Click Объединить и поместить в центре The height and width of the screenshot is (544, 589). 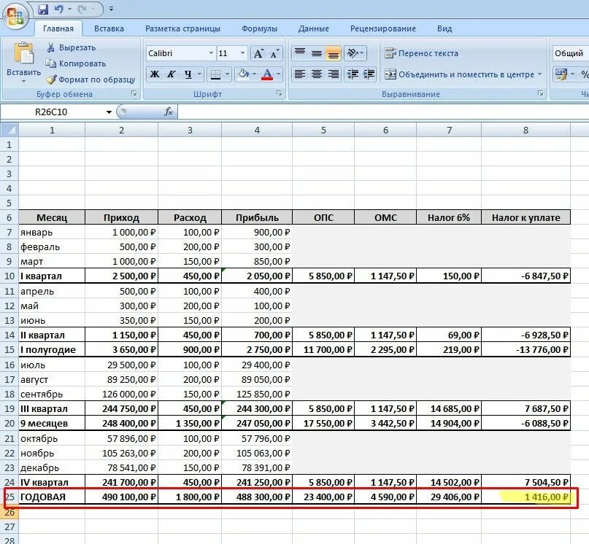[459, 74]
